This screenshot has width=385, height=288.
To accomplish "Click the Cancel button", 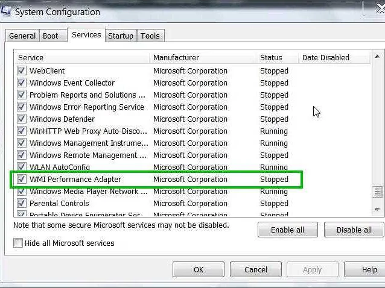I will 256,270.
